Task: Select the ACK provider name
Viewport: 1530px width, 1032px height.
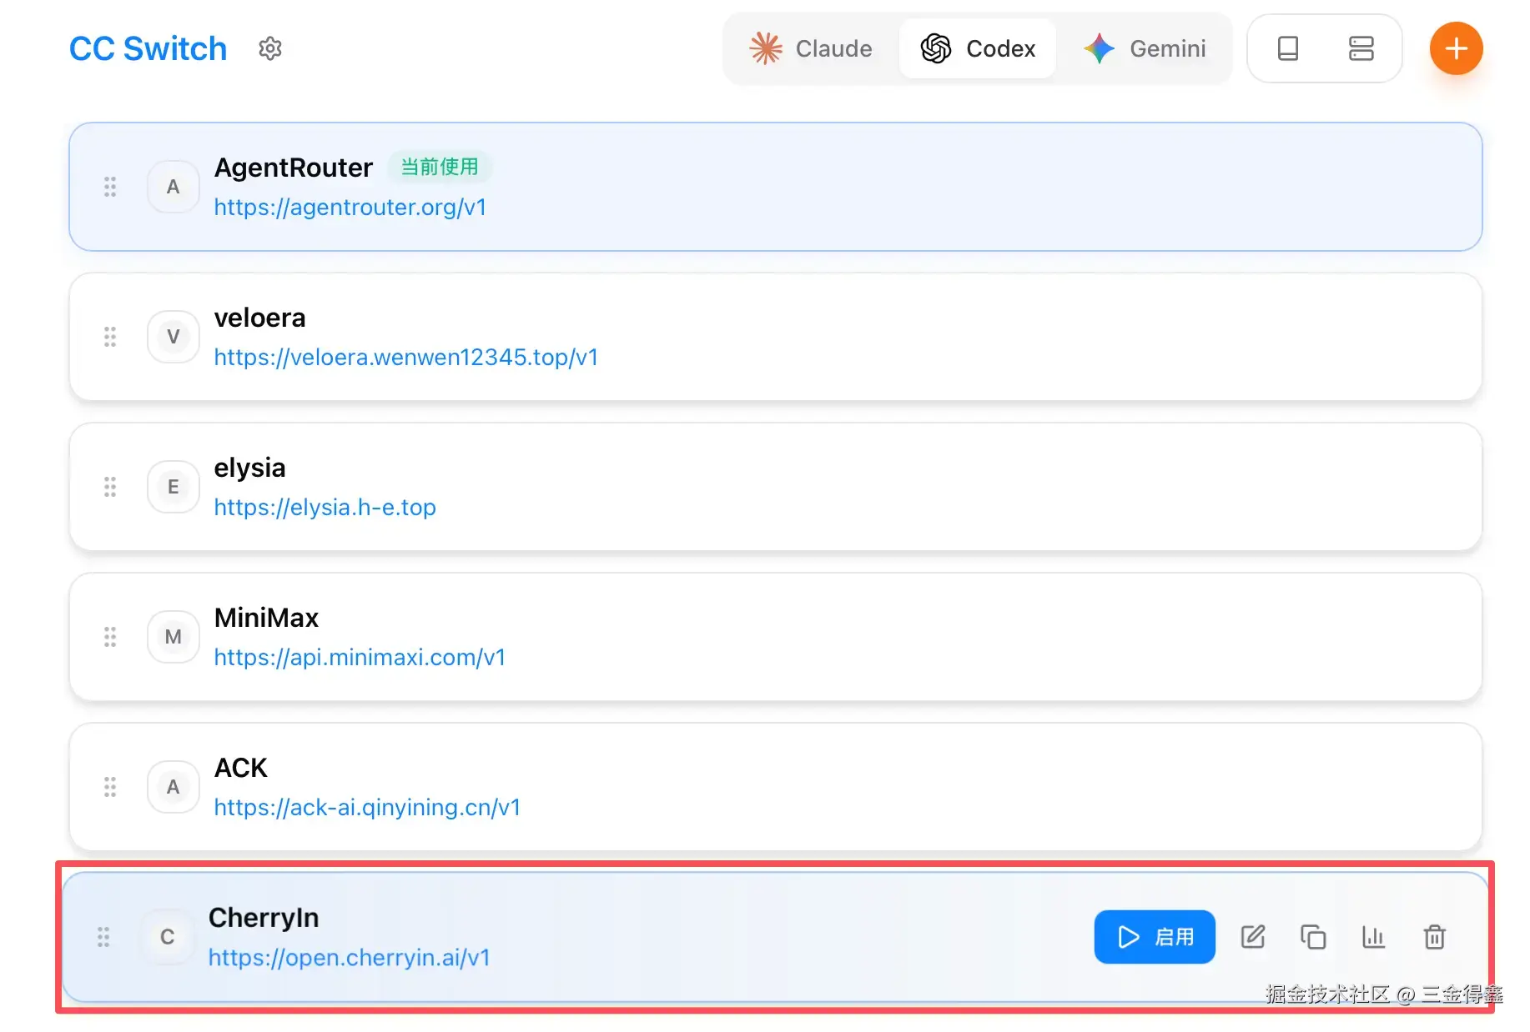Action: [x=241, y=768]
